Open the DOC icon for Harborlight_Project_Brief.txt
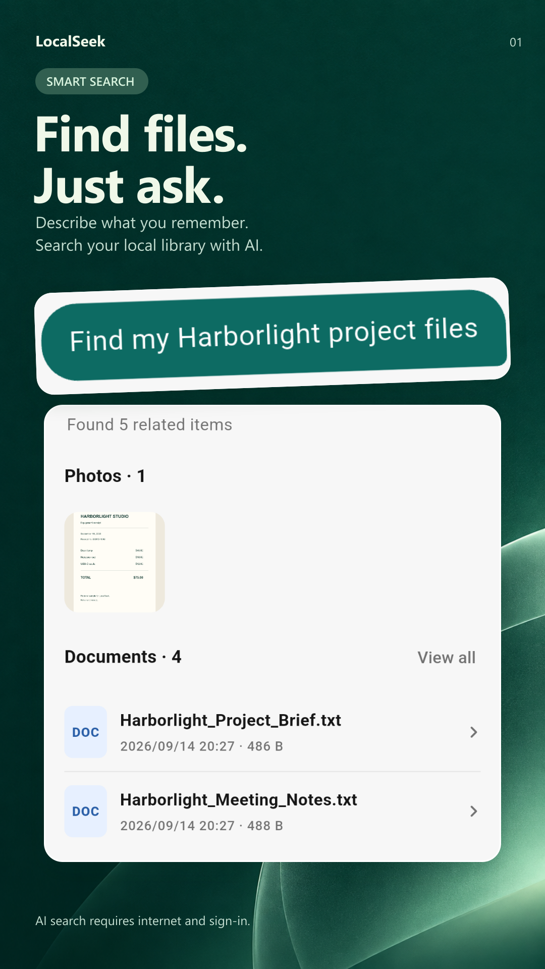 [86, 732]
